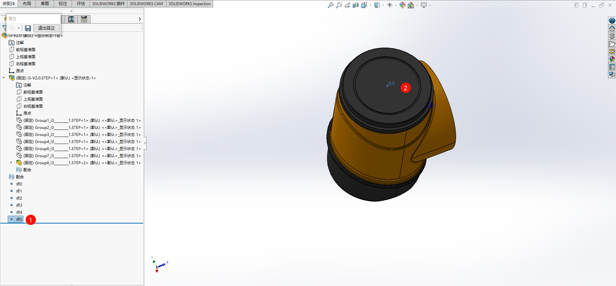Click the Hide/Show Items eye icon
This screenshot has width=616, height=286.
pyautogui.click(x=390, y=5)
